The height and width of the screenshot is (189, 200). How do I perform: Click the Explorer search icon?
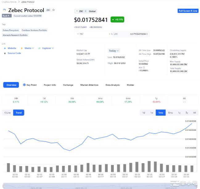[39, 48]
